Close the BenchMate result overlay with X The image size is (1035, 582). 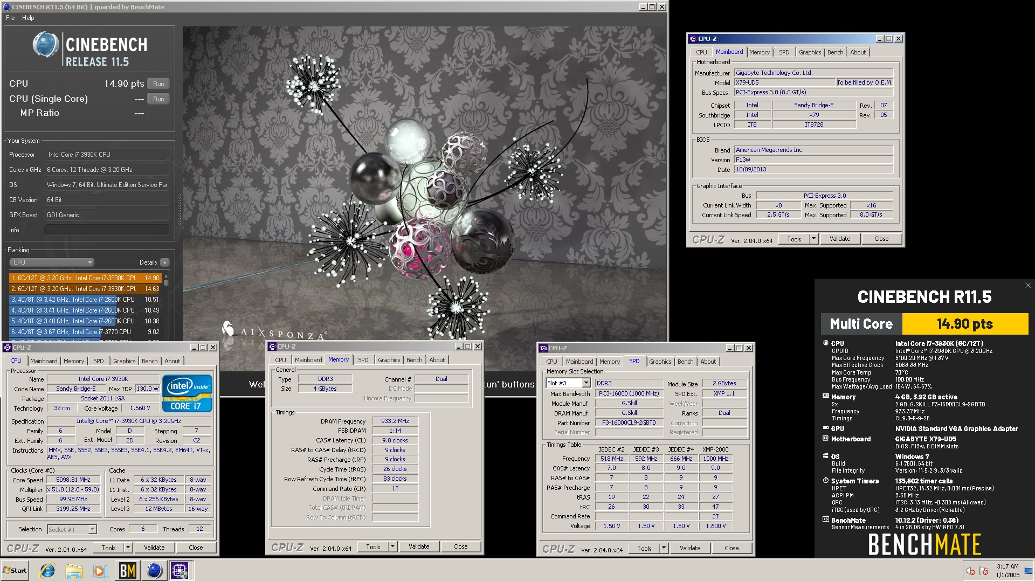(1027, 286)
